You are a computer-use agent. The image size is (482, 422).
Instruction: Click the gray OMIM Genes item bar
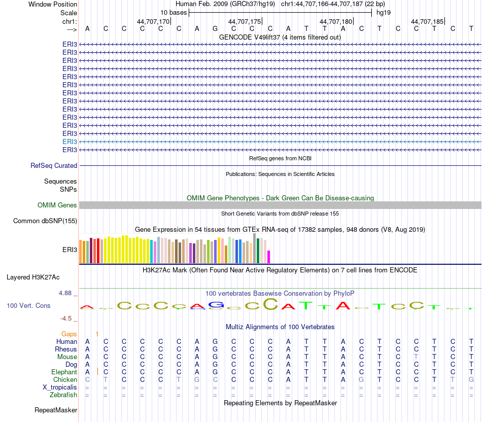pyautogui.click(x=280, y=205)
